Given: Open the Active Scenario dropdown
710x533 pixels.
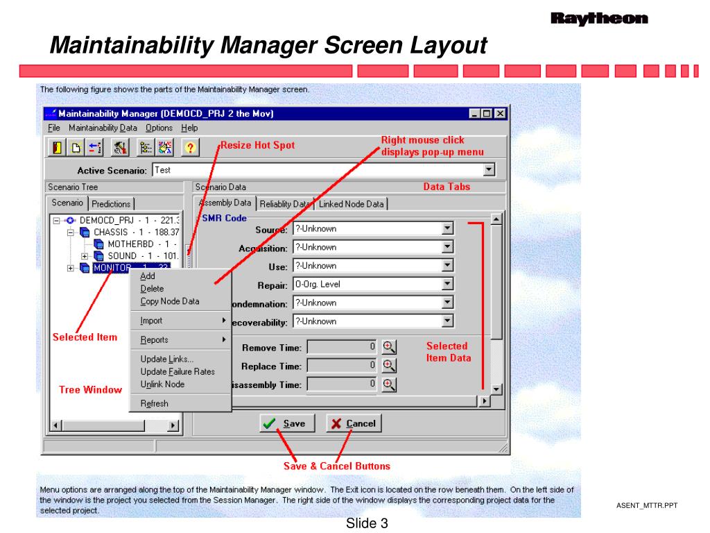Looking at the screenshot, I should 489,170.
